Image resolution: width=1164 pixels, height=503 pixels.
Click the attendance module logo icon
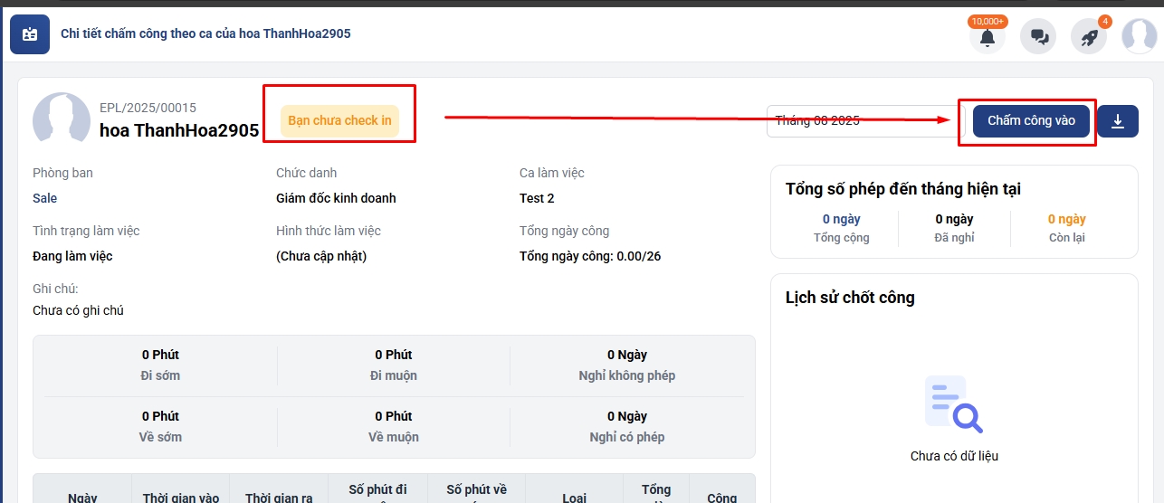point(30,34)
